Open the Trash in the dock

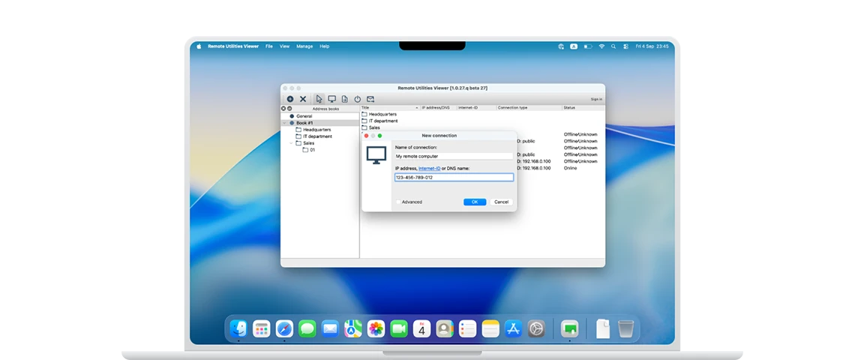click(x=625, y=328)
